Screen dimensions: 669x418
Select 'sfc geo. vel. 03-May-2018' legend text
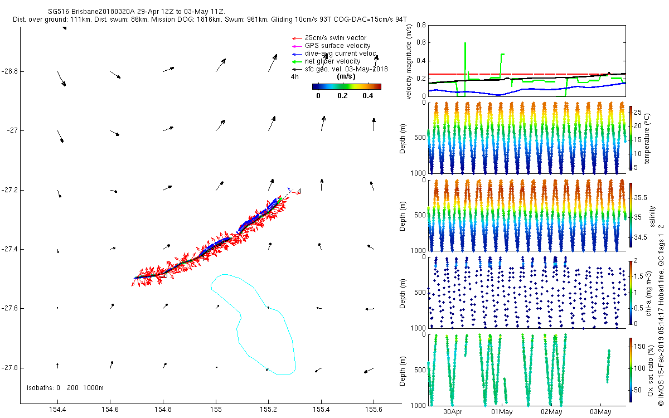346,69
